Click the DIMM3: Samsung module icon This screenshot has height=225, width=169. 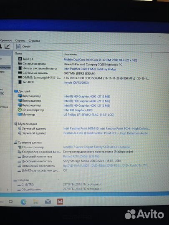pos(20,77)
